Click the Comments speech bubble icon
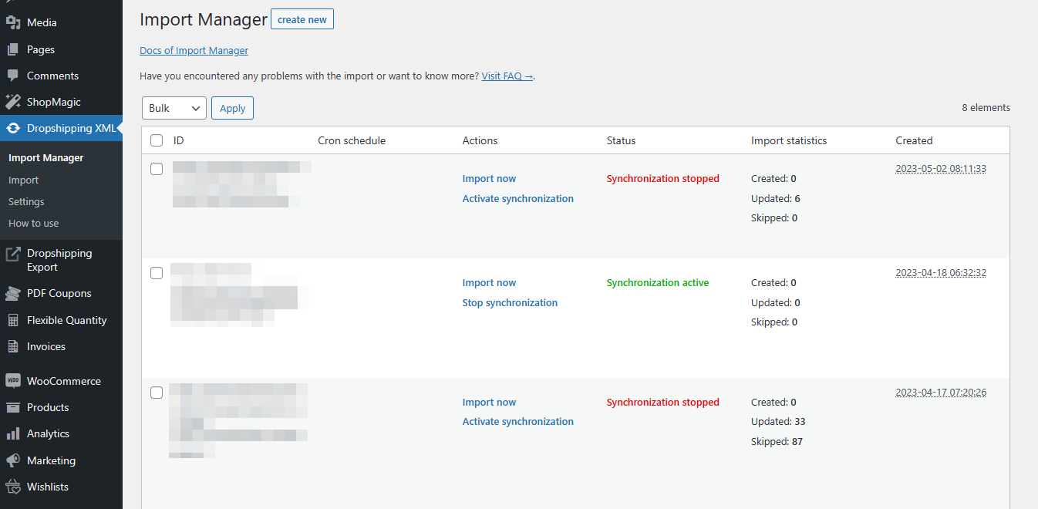 [13, 76]
